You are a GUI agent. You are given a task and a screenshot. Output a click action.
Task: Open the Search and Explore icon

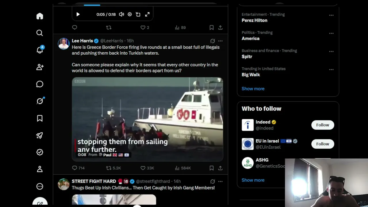[40, 33]
